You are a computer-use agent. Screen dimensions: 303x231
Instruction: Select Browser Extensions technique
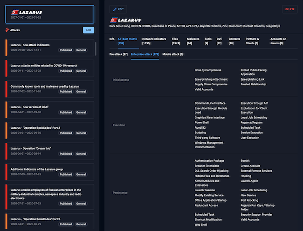pyautogui.click(x=207, y=166)
